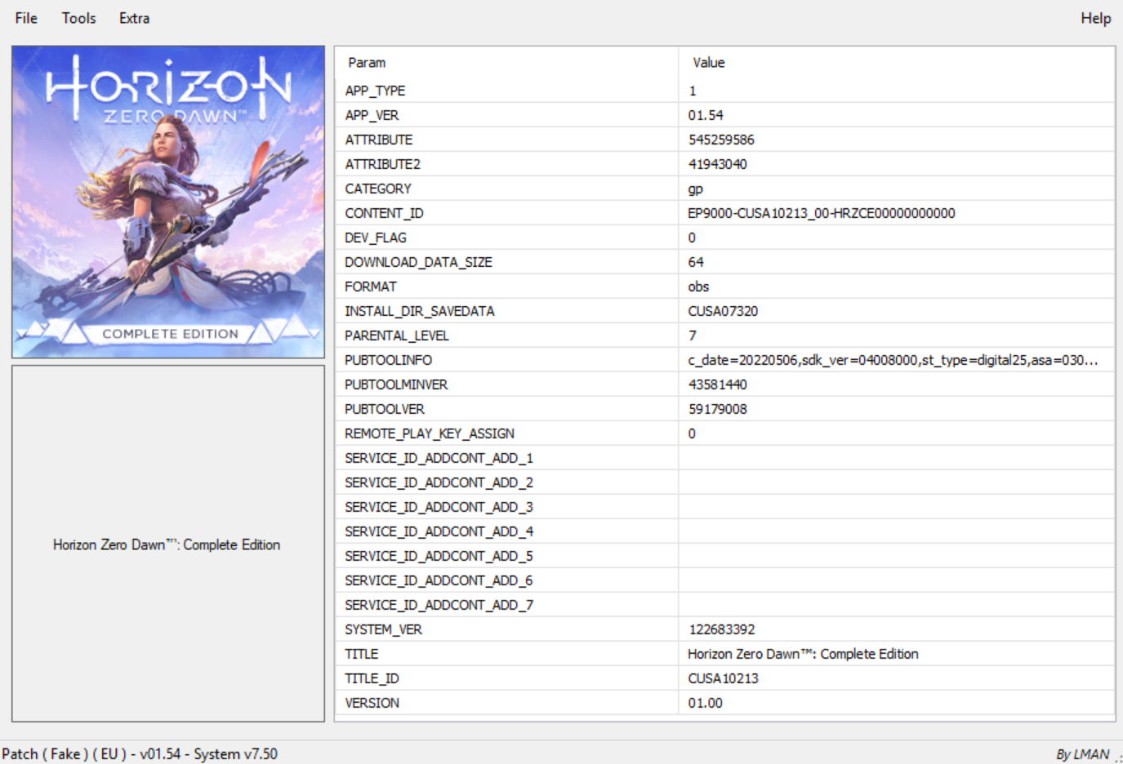The width and height of the screenshot is (1123, 764).
Task: Select the APP_VER parameter
Action: pyautogui.click(x=372, y=115)
